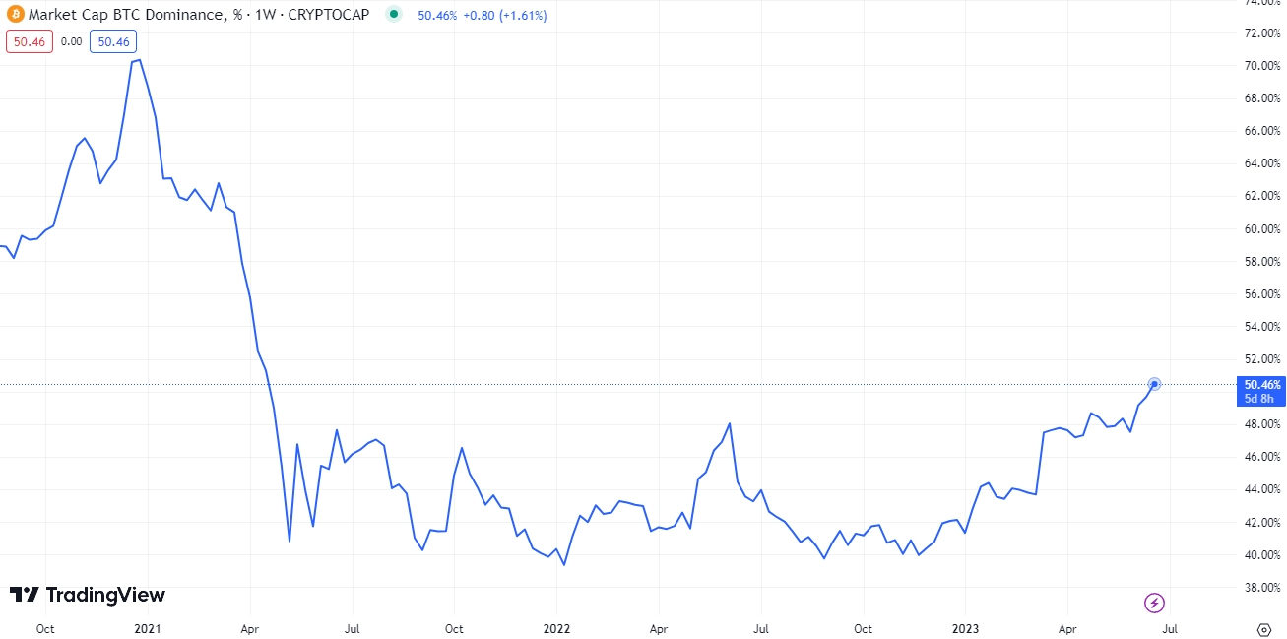This screenshot has width=1287, height=639.
Task: Click the chart peak near 70%
Action: [139, 60]
